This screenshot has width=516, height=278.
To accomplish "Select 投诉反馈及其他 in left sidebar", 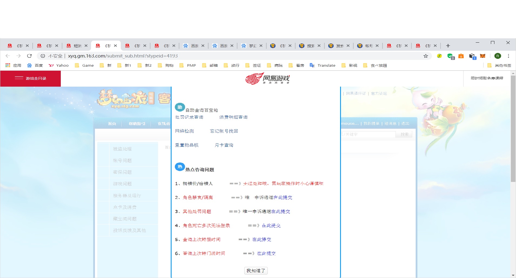I will tap(129, 230).
